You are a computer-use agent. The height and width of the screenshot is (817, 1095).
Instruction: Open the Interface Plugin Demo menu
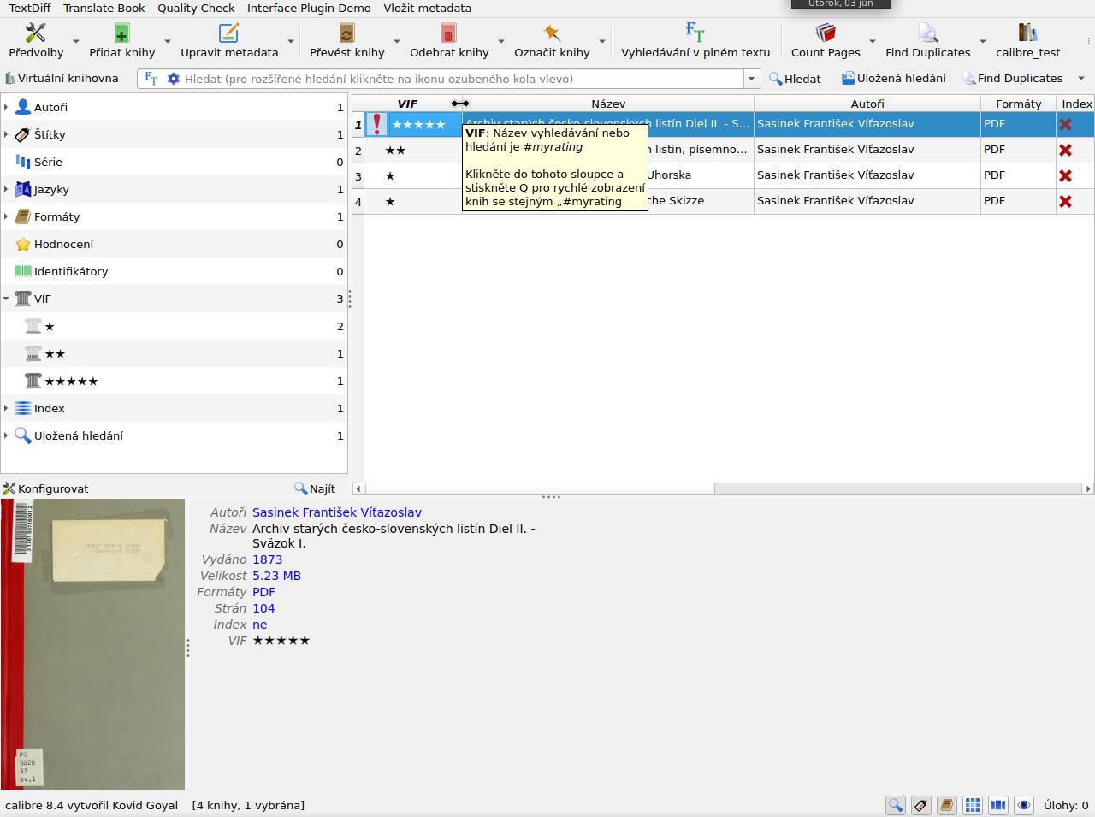pyautogui.click(x=309, y=8)
